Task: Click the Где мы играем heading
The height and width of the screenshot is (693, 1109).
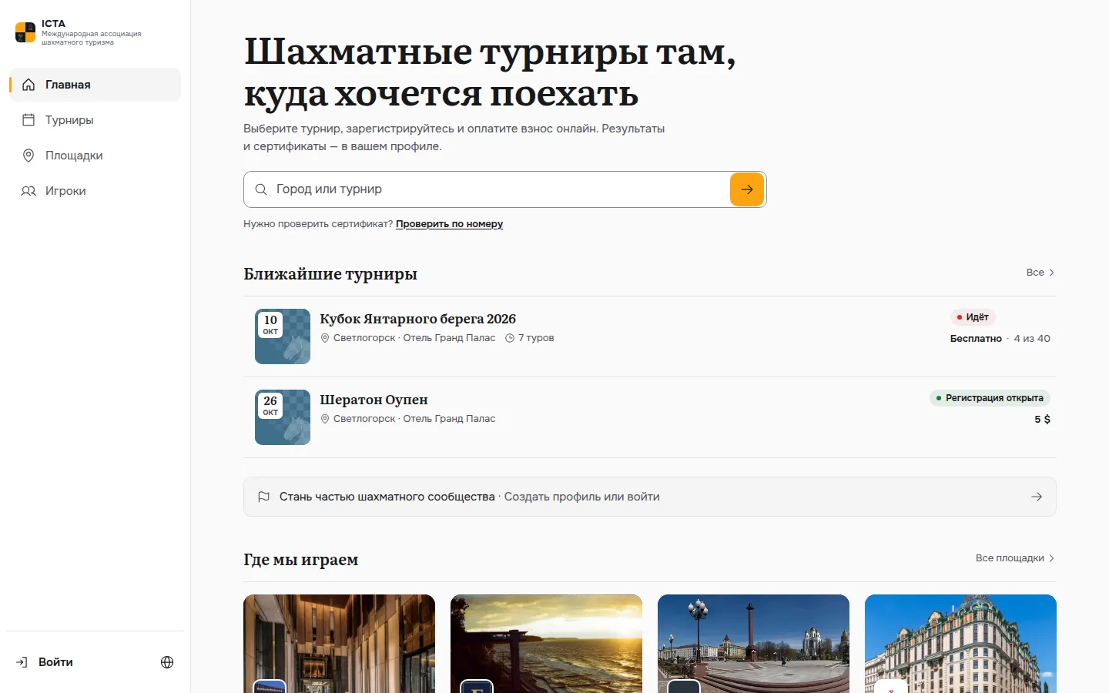Action: pyautogui.click(x=301, y=560)
